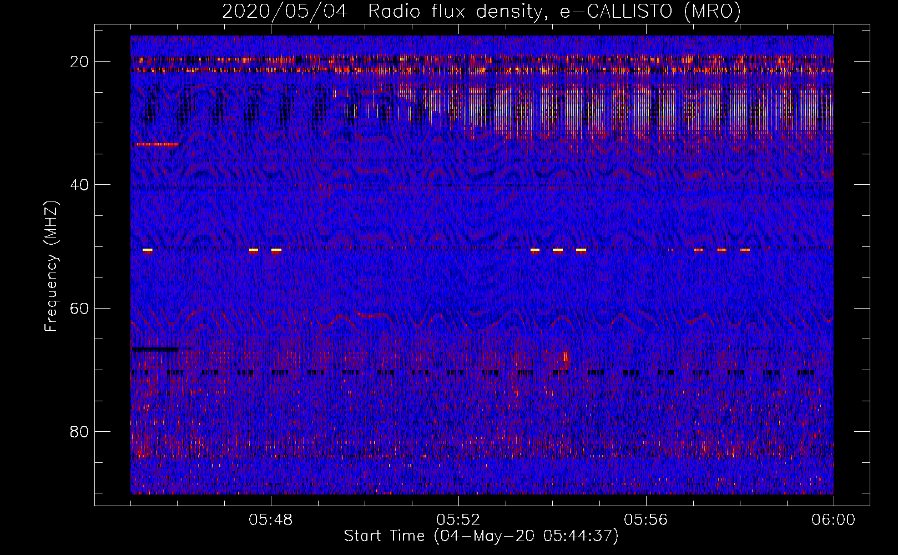
Task: Click the 05:52 time axis label
Action: click(458, 520)
